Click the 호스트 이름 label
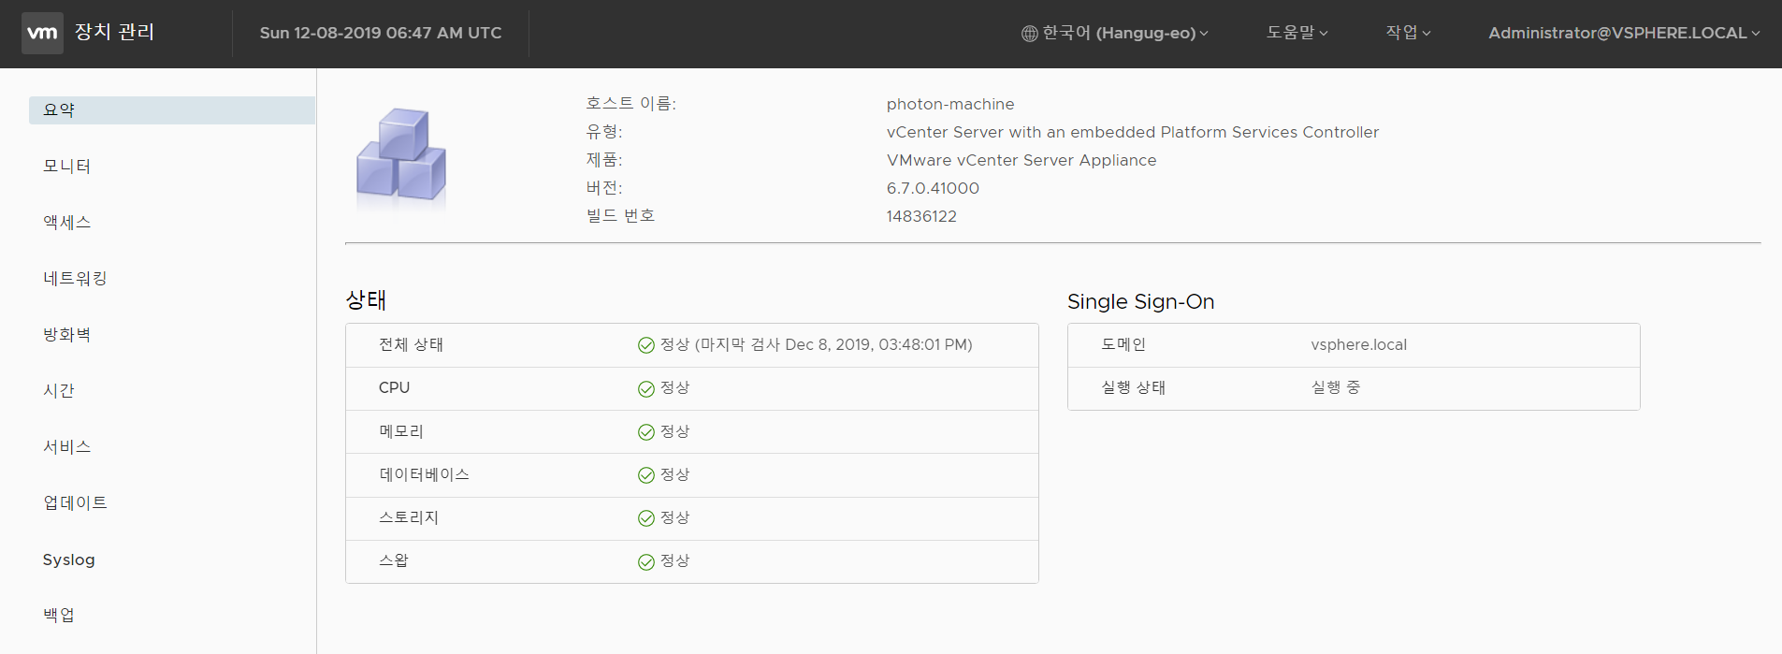The height and width of the screenshot is (654, 1782). pos(630,104)
